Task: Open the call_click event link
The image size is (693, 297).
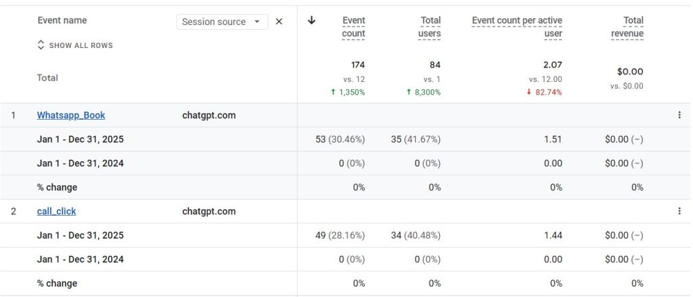Action: tap(56, 211)
